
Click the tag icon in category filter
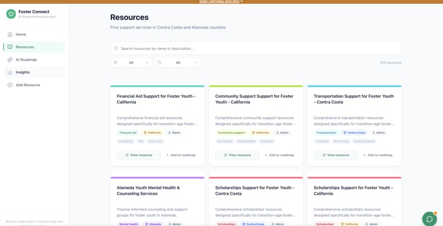click(159, 63)
